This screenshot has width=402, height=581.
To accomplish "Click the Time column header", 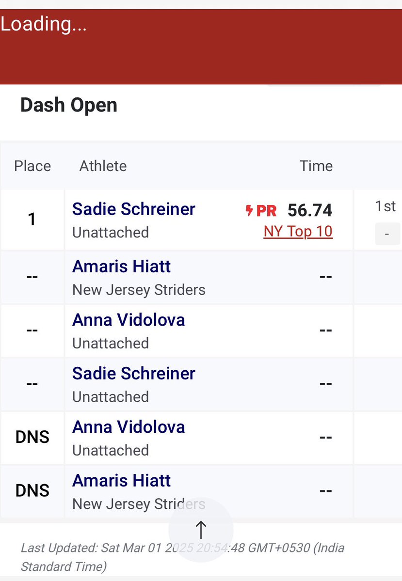I will coord(316,166).
